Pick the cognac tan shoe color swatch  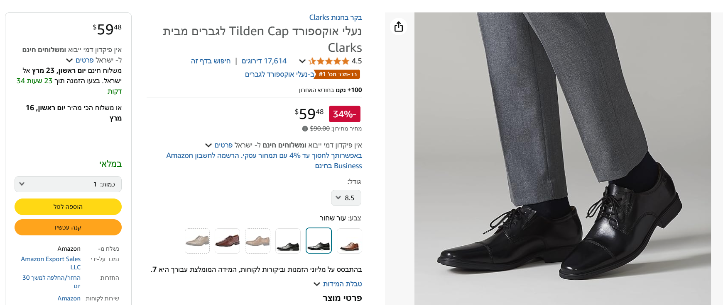[349, 241]
